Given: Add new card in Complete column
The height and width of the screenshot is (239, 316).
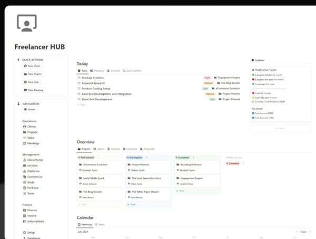Looking at the screenshot, I should click(180, 191).
